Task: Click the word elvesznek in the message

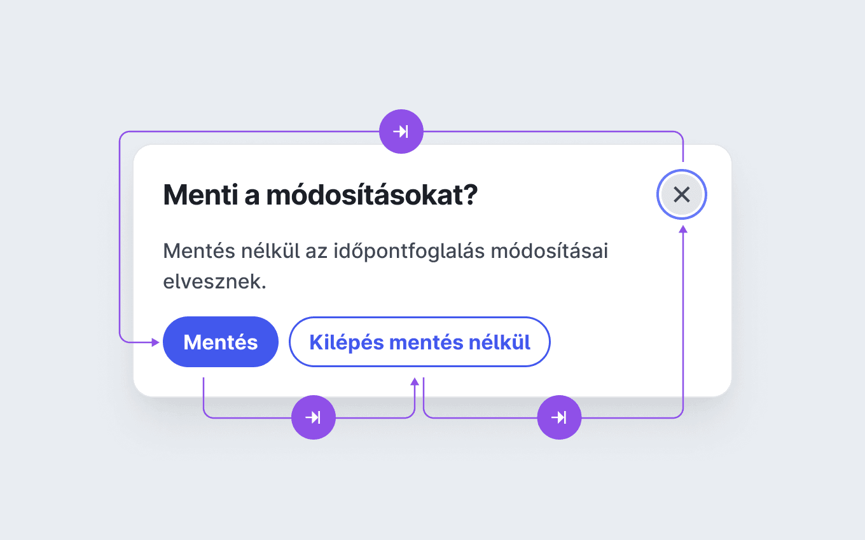Action: click(x=214, y=281)
